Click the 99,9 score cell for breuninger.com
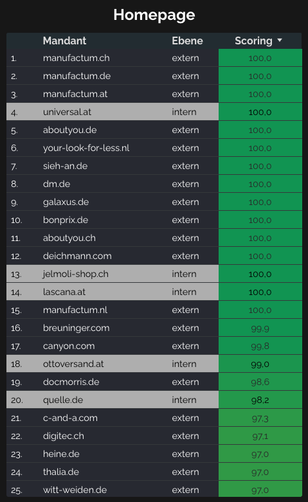 point(260,328)
